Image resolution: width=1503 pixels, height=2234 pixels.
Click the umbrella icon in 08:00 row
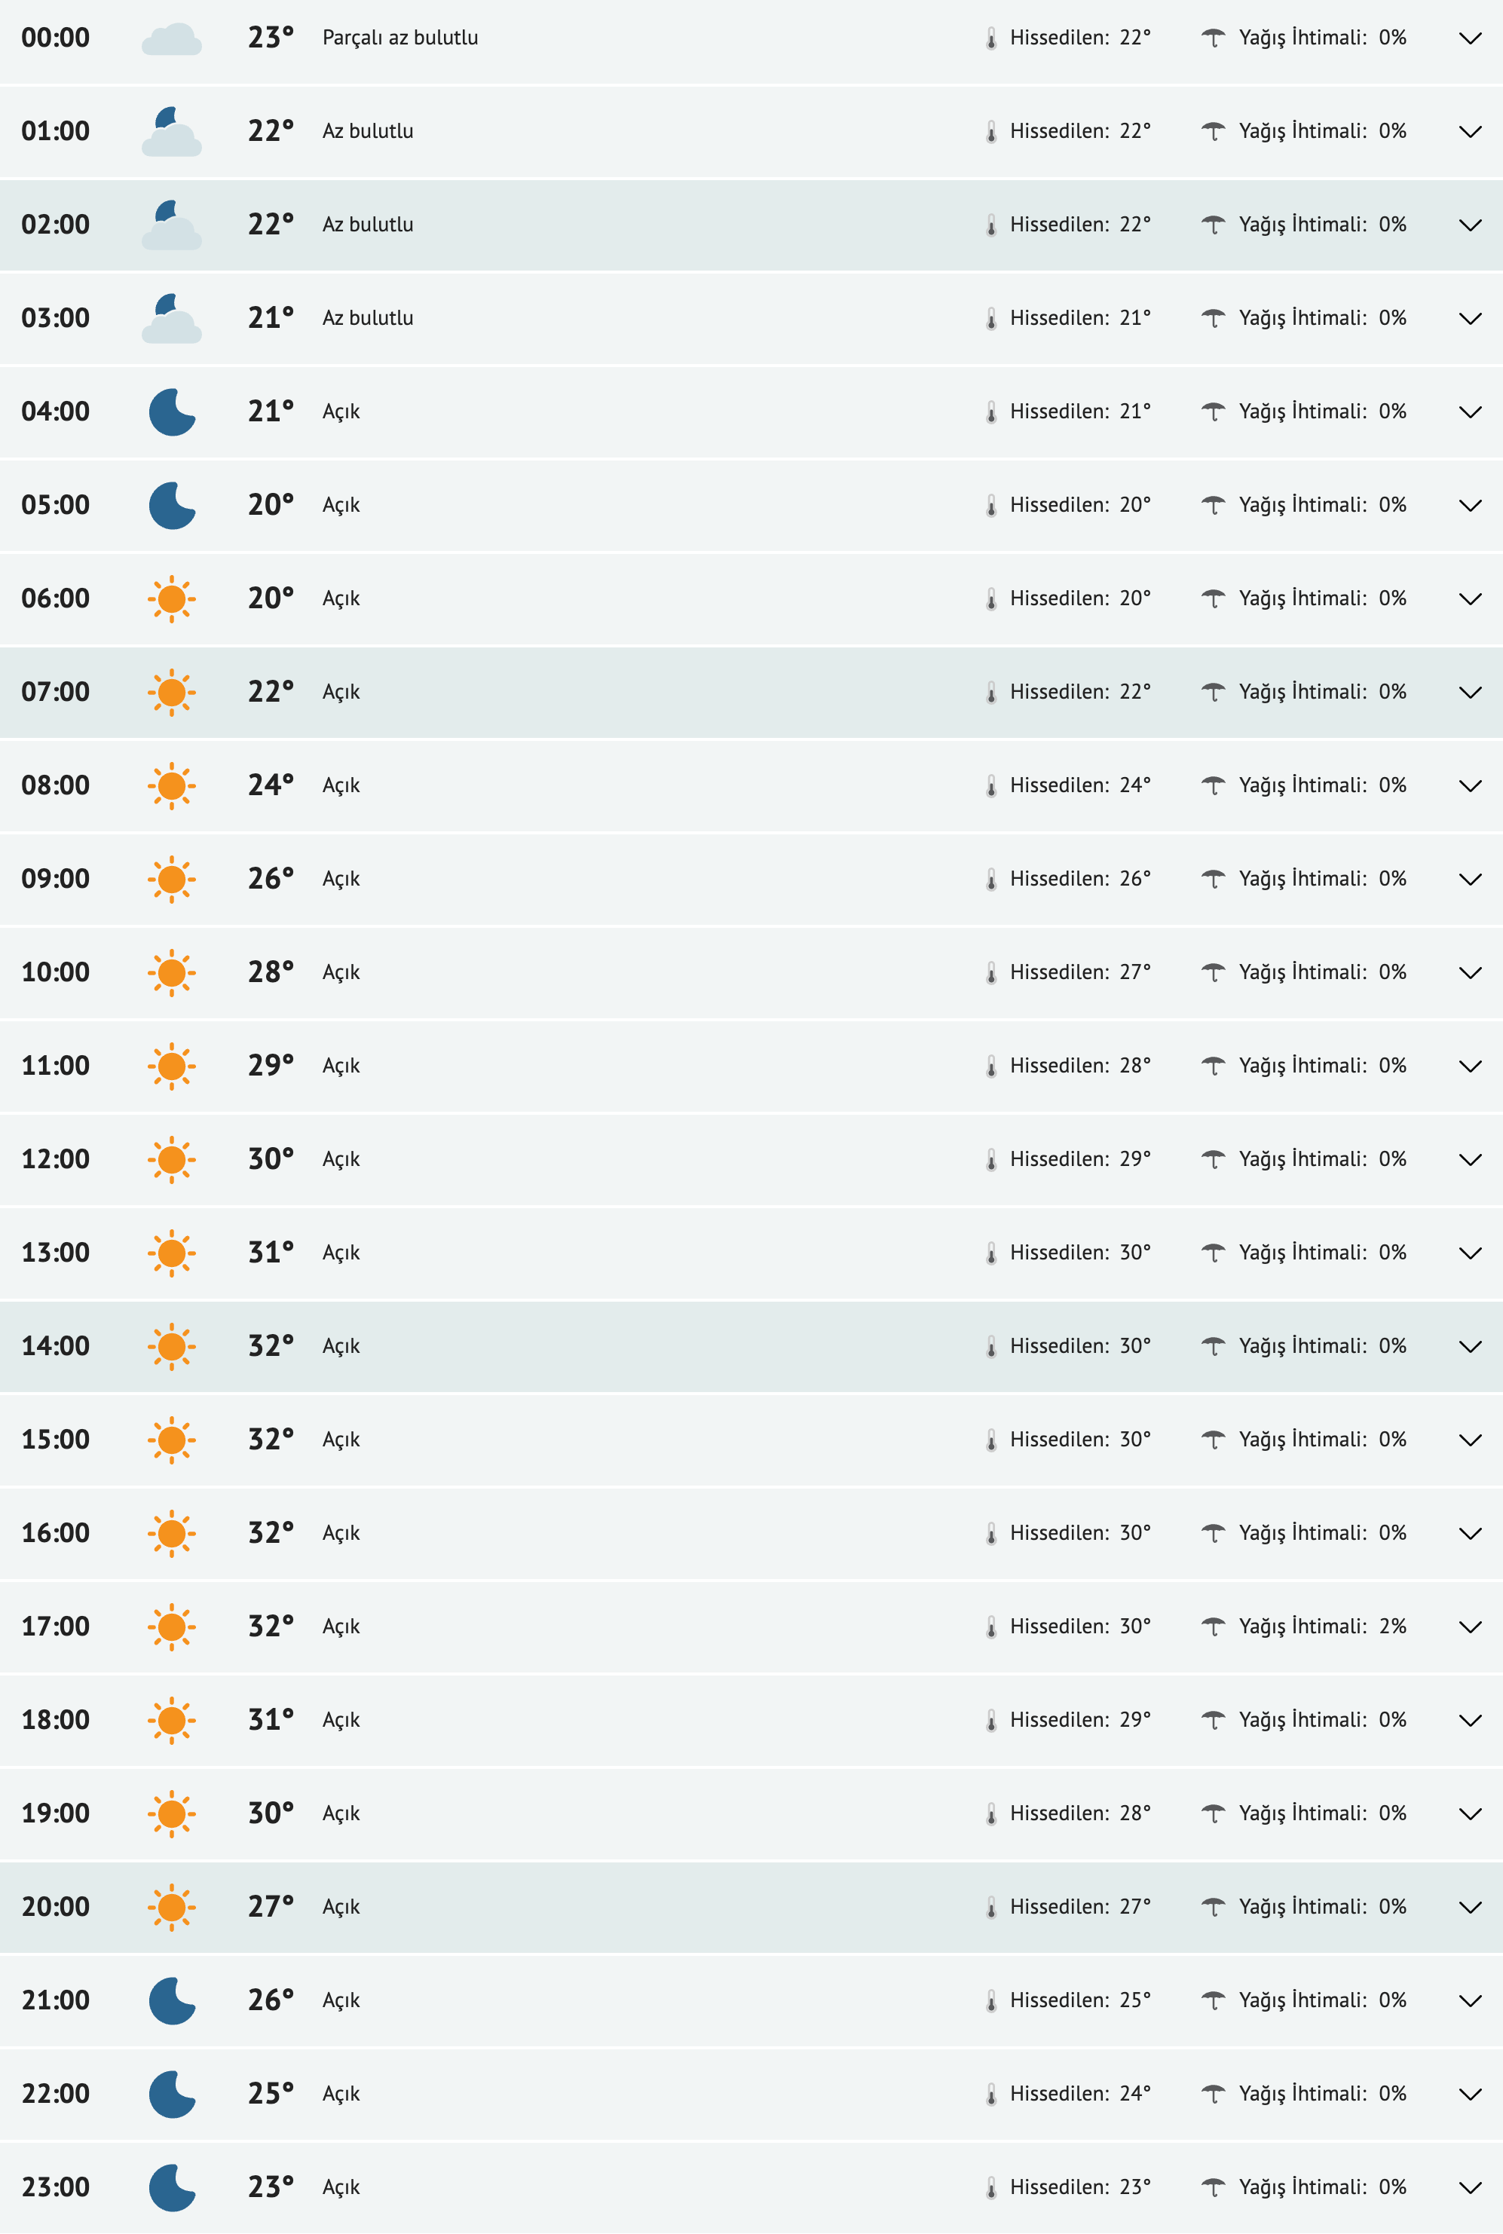pos(1214,786)
